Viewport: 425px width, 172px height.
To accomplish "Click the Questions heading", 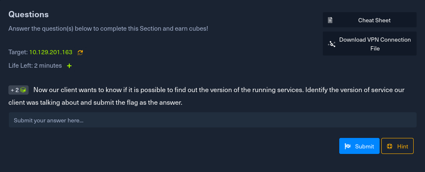I will point(29,14).
